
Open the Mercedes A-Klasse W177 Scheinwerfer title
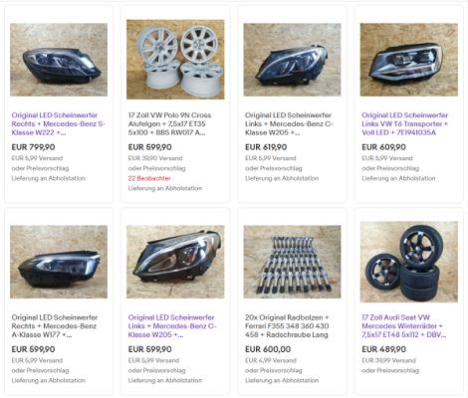pos(55,325)
